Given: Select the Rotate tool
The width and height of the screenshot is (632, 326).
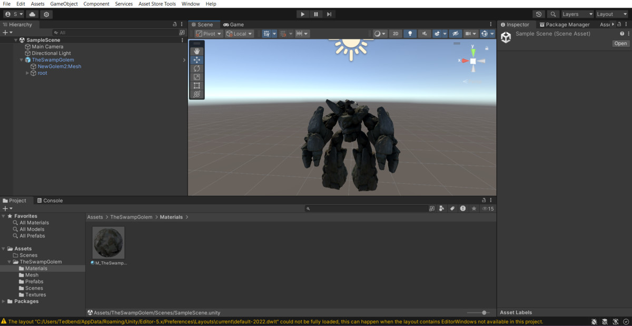Looking at the screenshot, I should coord(197,68).
